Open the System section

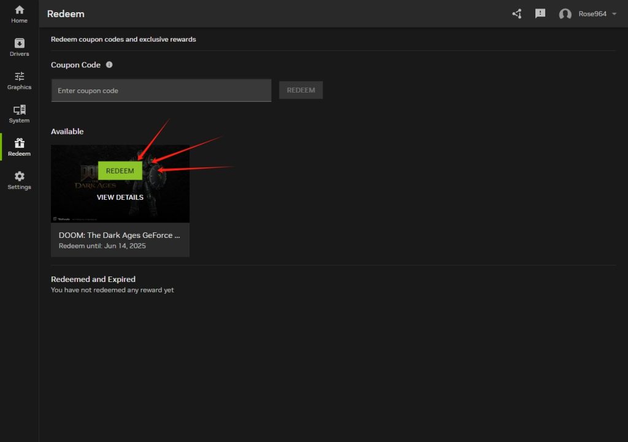(19, 113)
